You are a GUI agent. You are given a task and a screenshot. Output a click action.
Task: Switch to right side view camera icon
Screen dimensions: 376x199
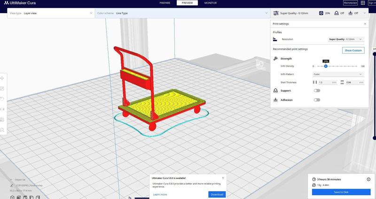tap(38, 197)
